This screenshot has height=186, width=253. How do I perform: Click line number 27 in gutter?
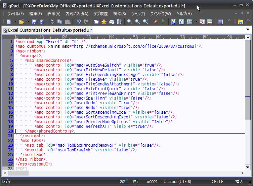10,164
